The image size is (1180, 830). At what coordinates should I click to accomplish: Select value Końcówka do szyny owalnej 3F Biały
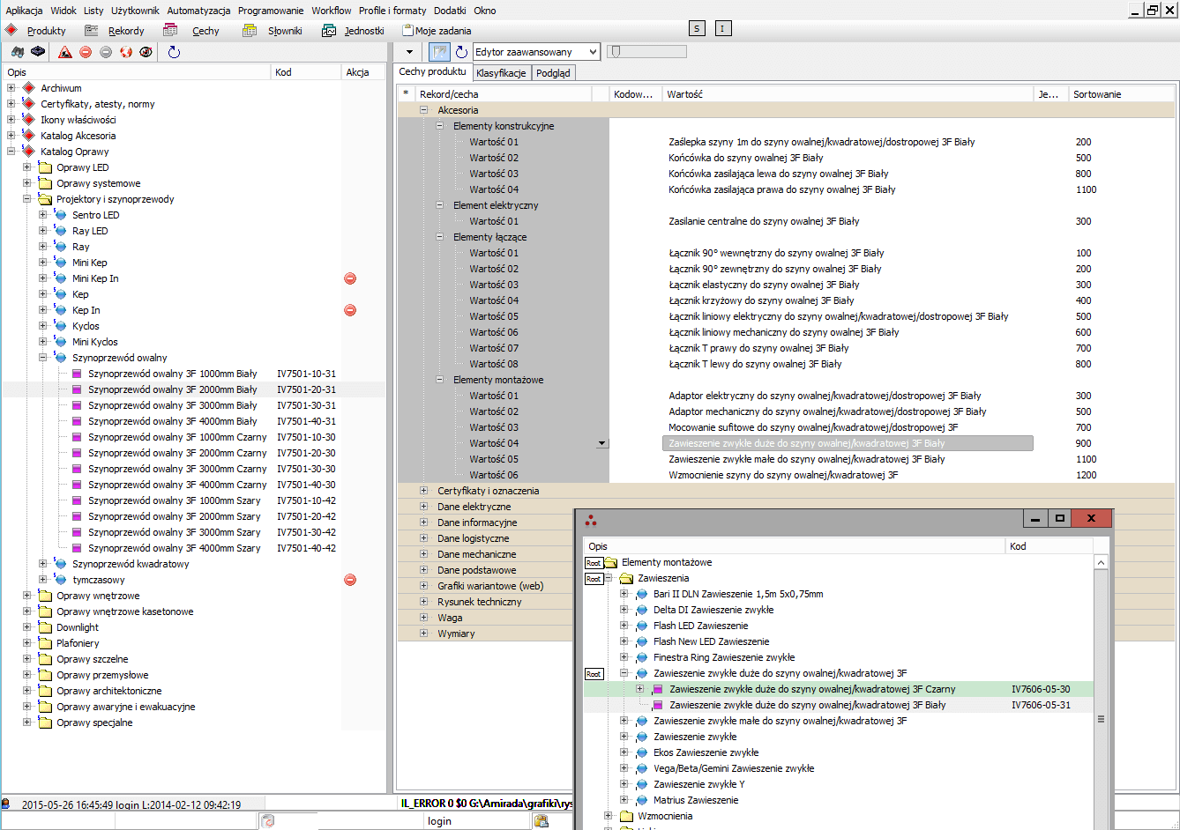click(x=745, y=158)
